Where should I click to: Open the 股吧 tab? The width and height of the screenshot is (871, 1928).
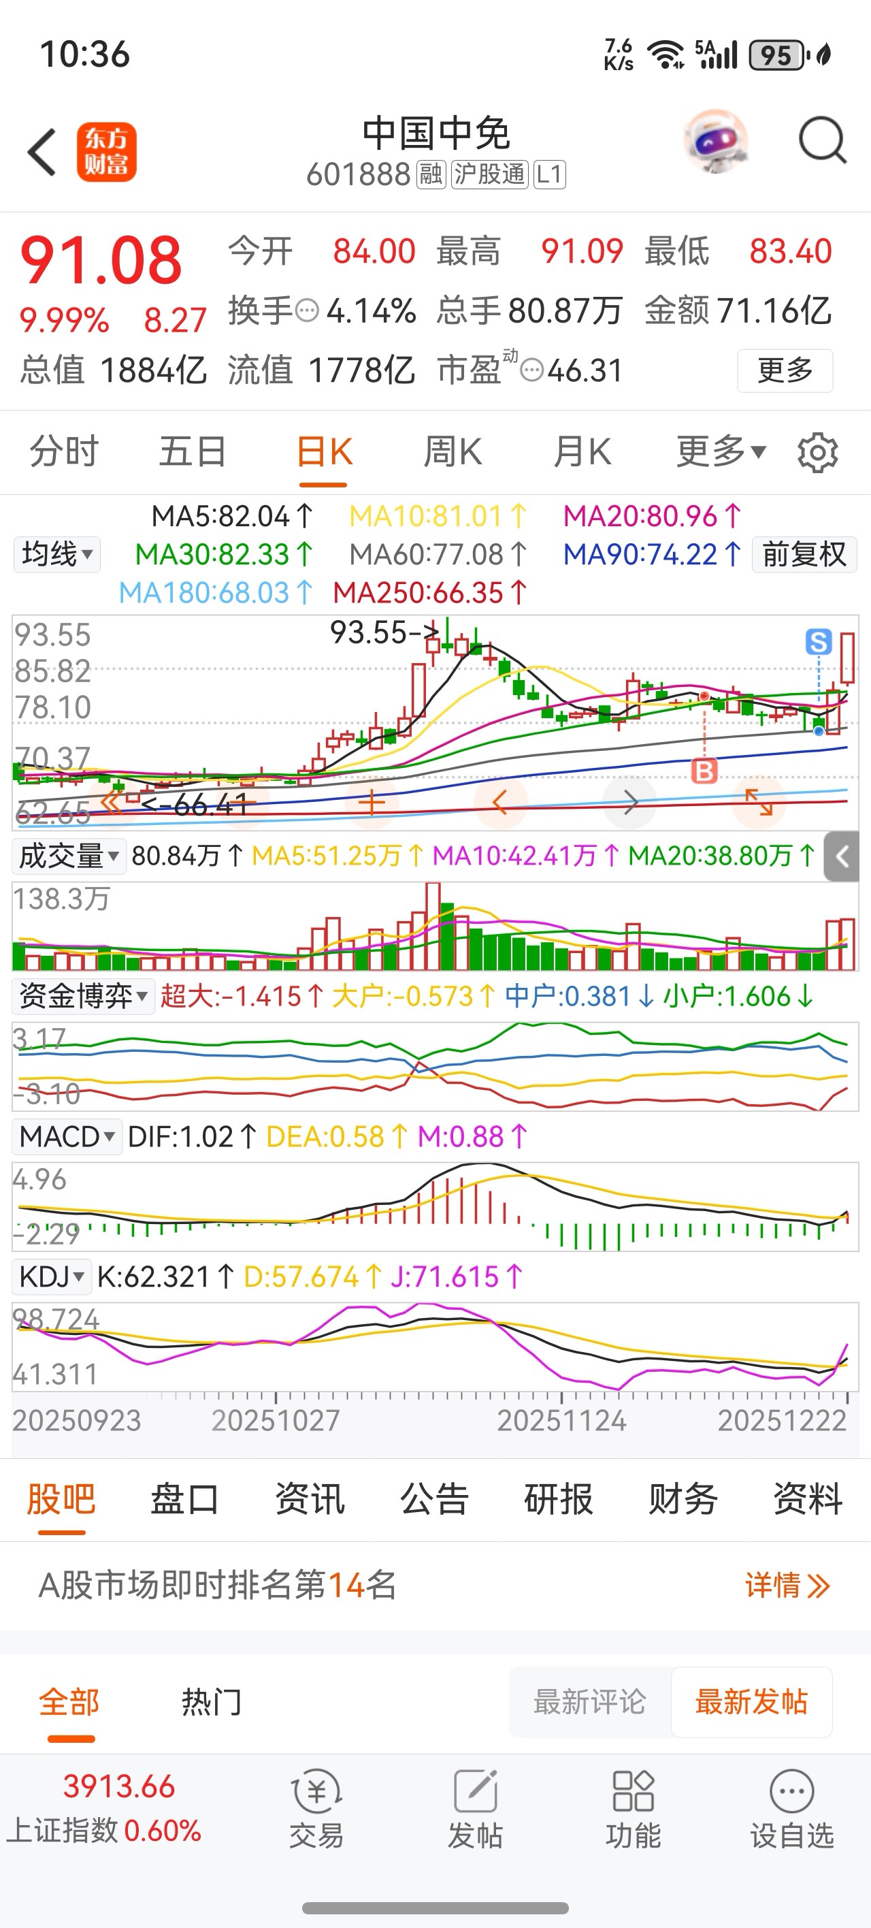(61, 1499)
